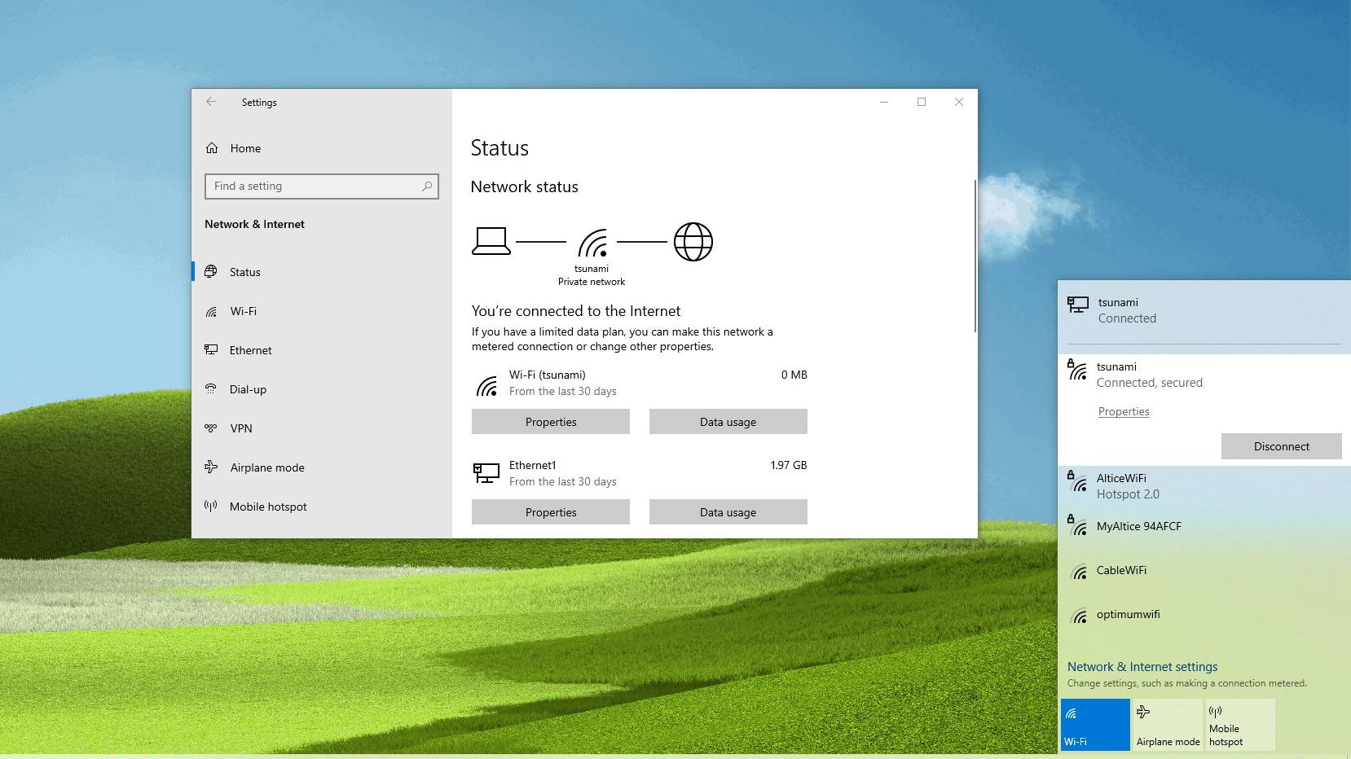
Task: Click Data usage for Ethernet1
Action: click(x=728, y=512)
